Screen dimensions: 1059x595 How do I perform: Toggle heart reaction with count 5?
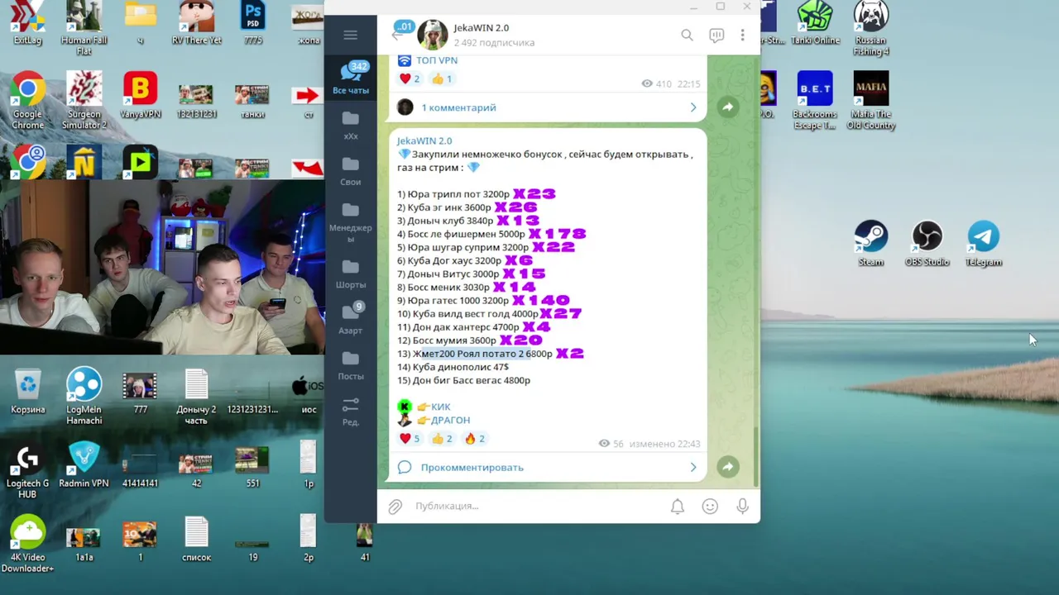click(x=410, y=439)
